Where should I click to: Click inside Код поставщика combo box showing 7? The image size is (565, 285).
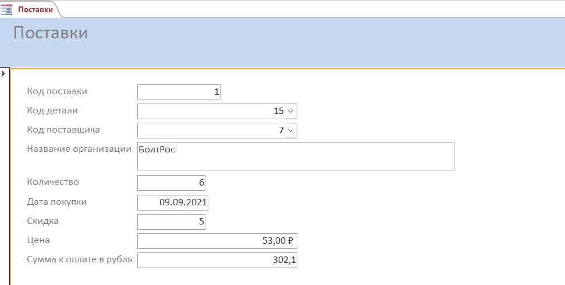click(x=211, y=130)
